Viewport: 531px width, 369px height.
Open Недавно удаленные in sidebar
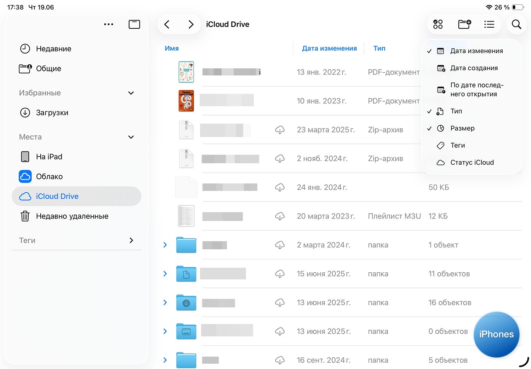(x=72, y=216)
